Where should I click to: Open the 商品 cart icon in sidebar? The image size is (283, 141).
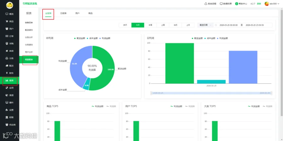click(x=7, y=21)
